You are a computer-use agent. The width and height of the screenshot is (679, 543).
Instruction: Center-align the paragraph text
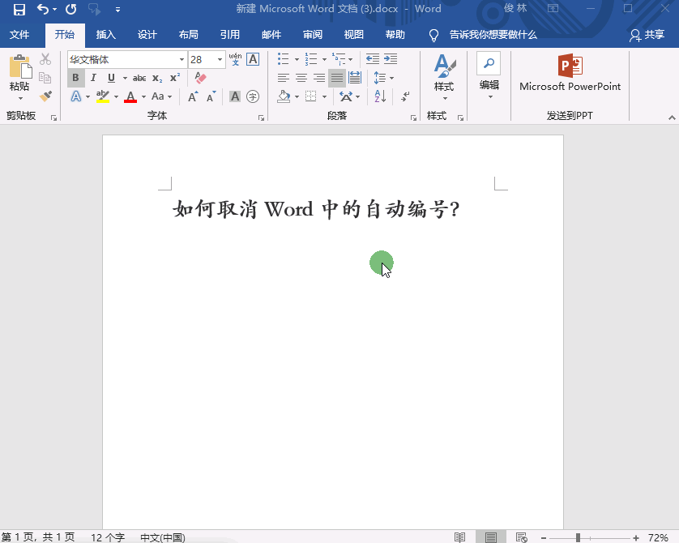[x=301, y=78]
